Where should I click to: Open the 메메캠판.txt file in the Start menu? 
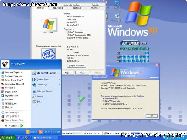coord(9,103)
